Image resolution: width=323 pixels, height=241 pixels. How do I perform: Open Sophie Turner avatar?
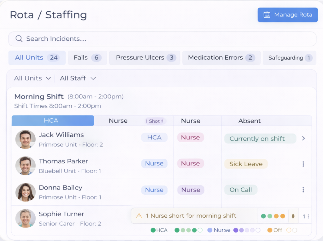[25, 218]
